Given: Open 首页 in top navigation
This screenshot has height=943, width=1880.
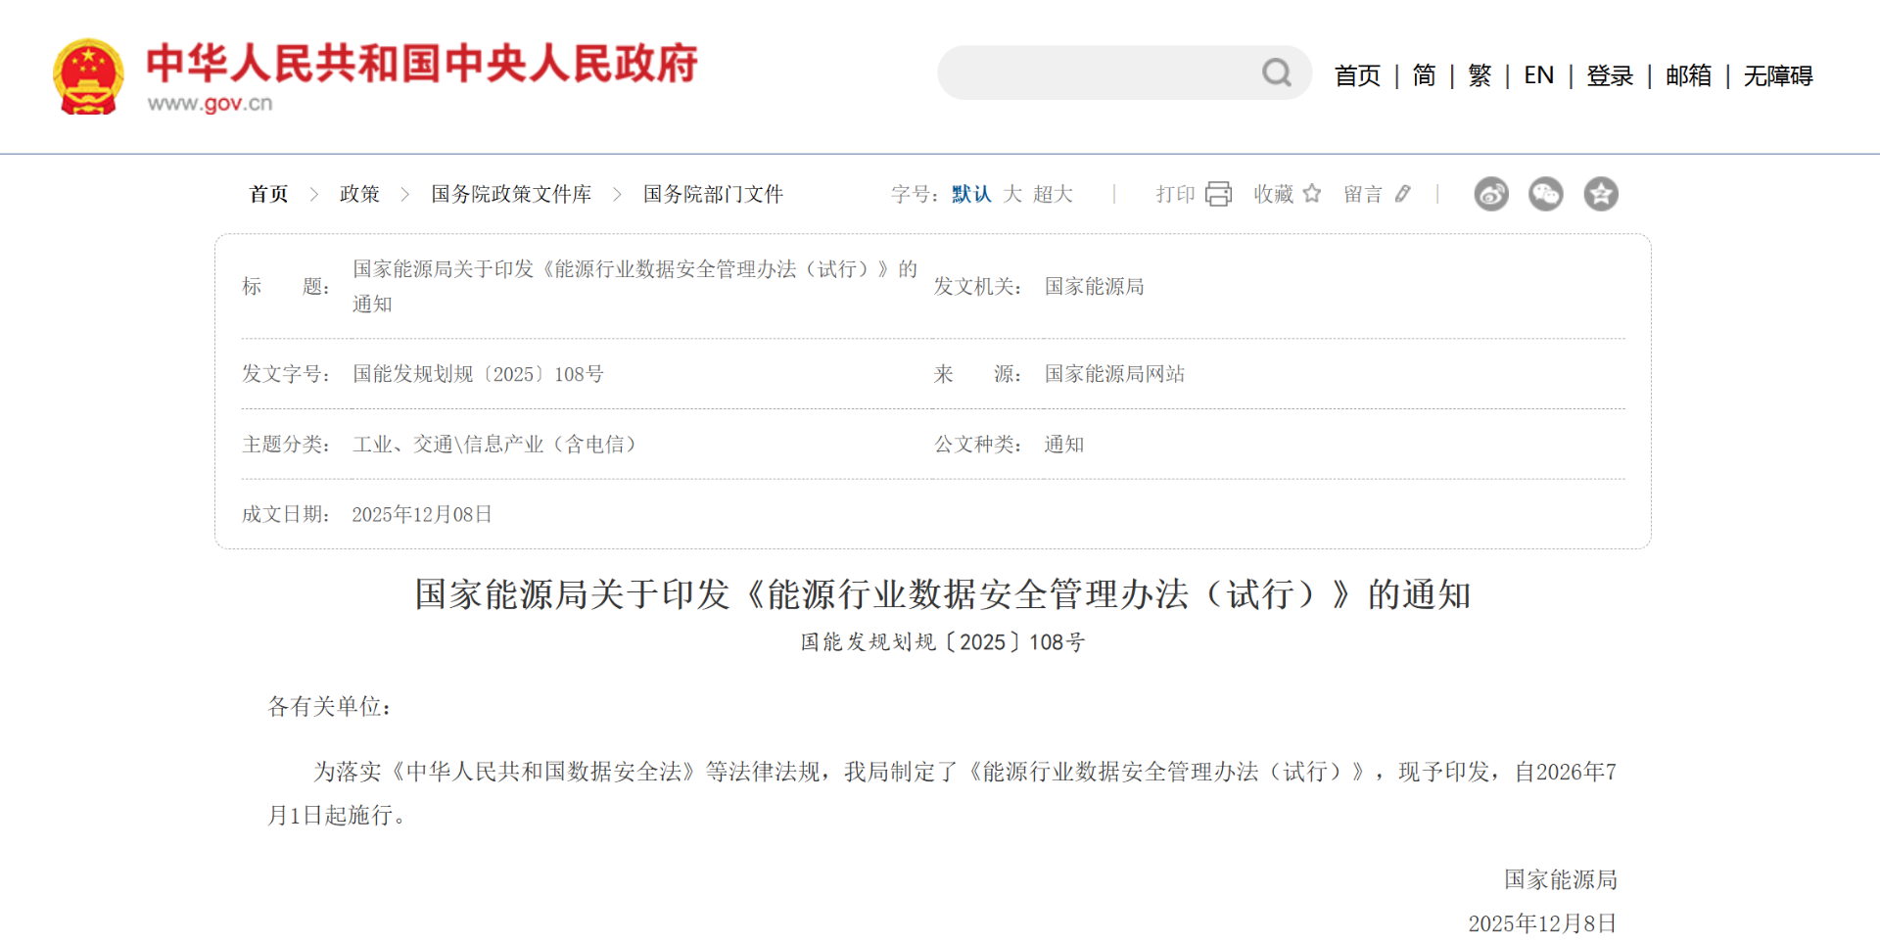Looking at the screenshot, I should coord(1357,75).
